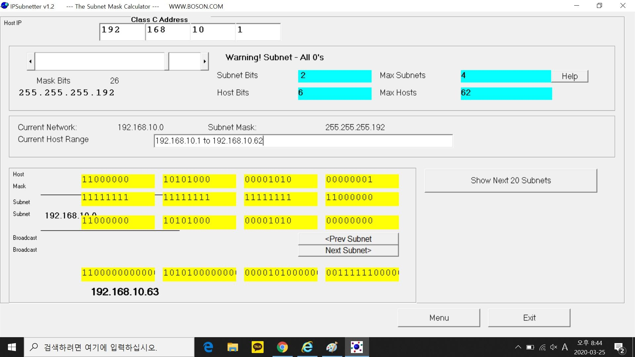Image resolution: width=635 pixels, height=357 pixels.
Task: Click the Max Hosts cyan value 62
Action: click(x=506, y=94)
